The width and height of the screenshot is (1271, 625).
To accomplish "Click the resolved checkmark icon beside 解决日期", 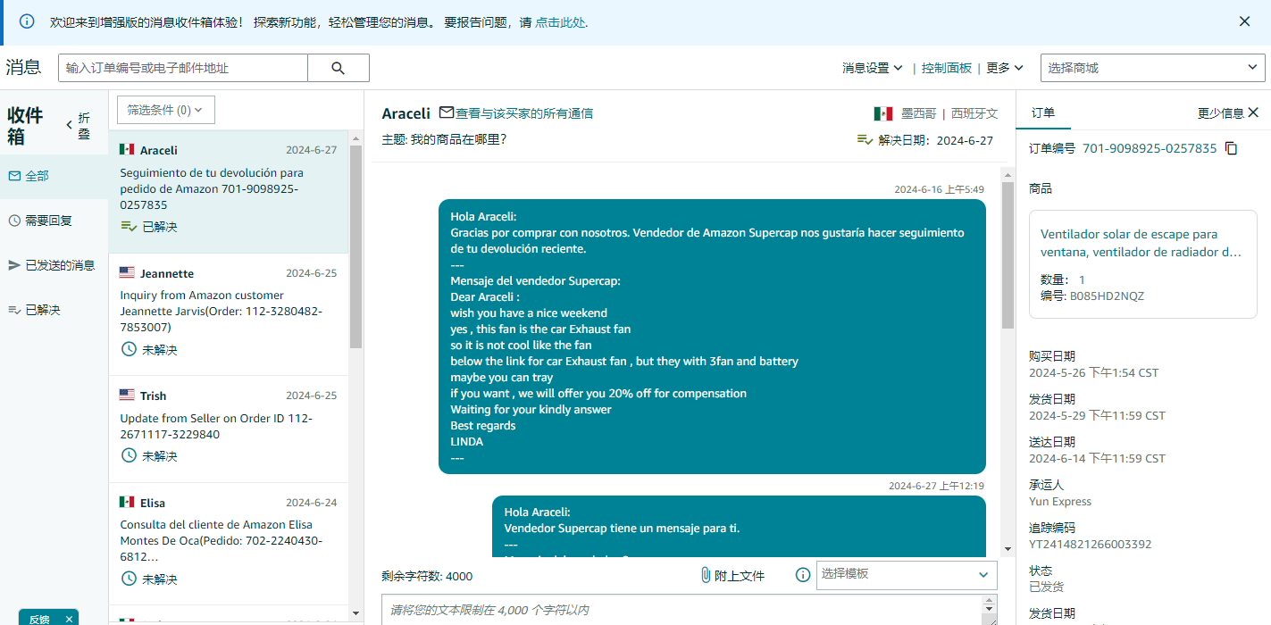I will [865, 140].
